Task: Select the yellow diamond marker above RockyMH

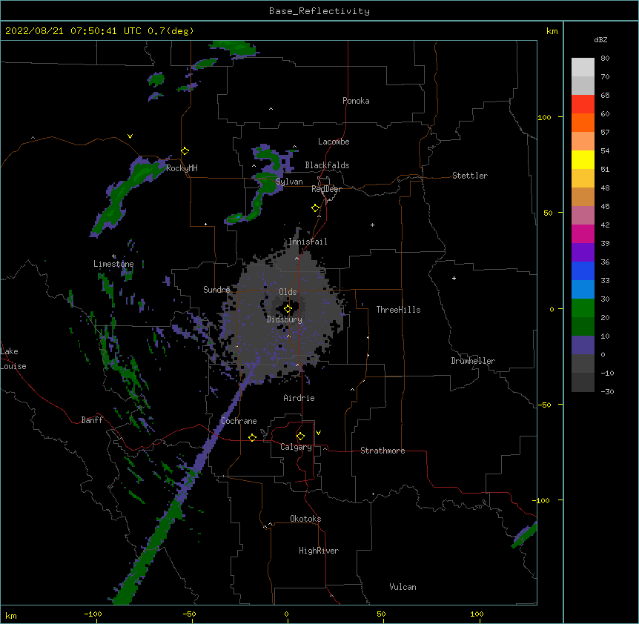Action: pyautogui.click(x=185, y=151)
